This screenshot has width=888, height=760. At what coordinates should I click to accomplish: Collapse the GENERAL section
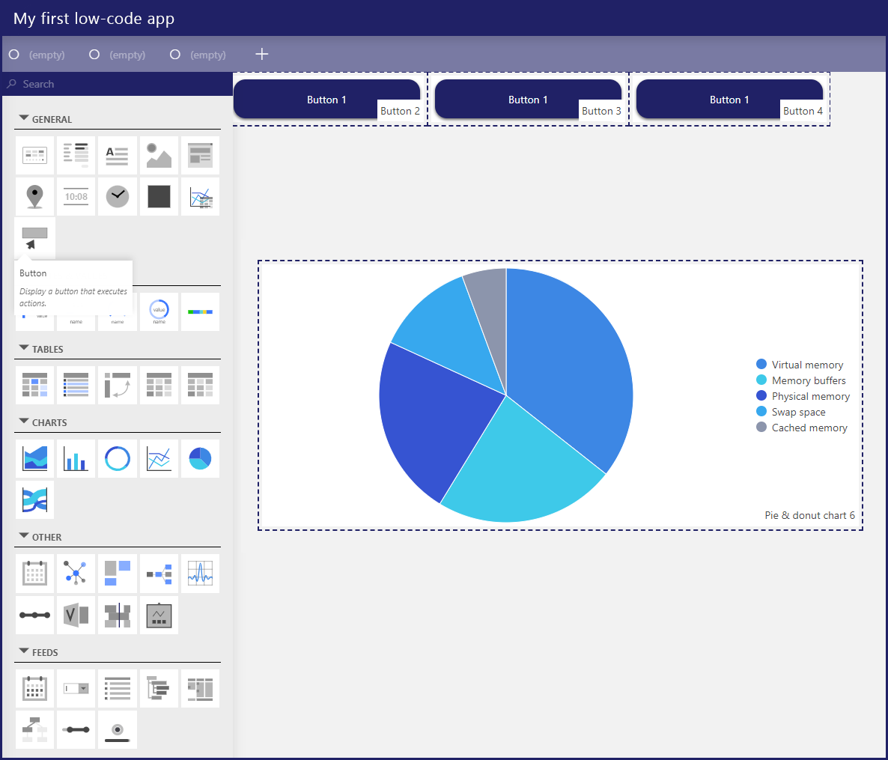pyautogui.click(x=24, y=118)
